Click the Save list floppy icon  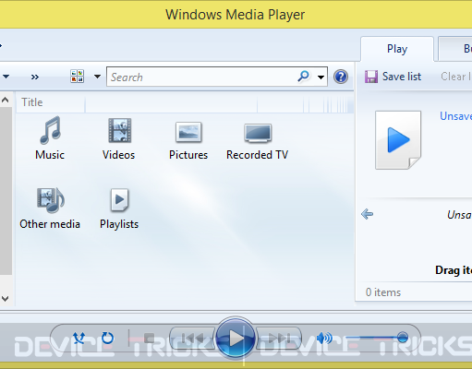371,77
